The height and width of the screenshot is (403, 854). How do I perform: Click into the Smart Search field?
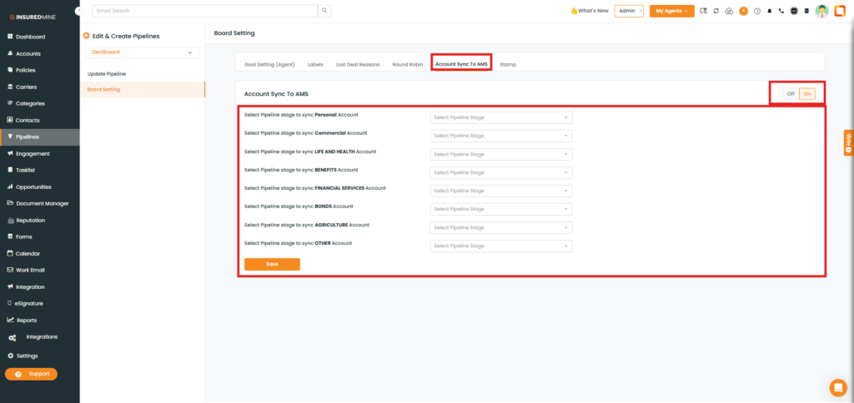click(x=204, y=11)
